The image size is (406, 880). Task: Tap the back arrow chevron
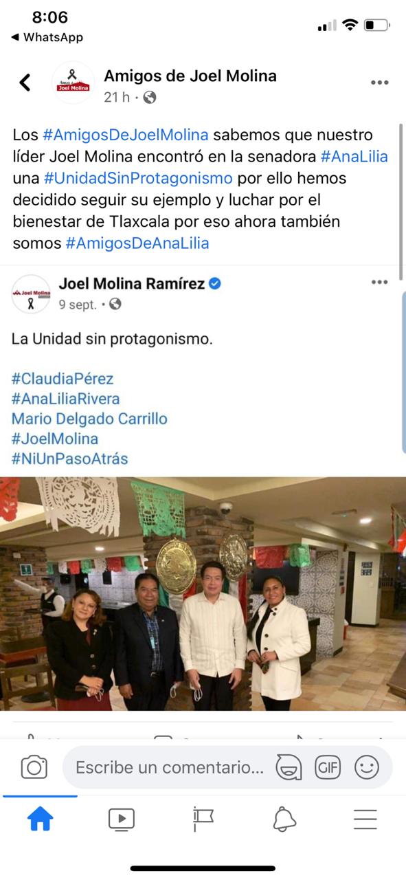(25, 82)
